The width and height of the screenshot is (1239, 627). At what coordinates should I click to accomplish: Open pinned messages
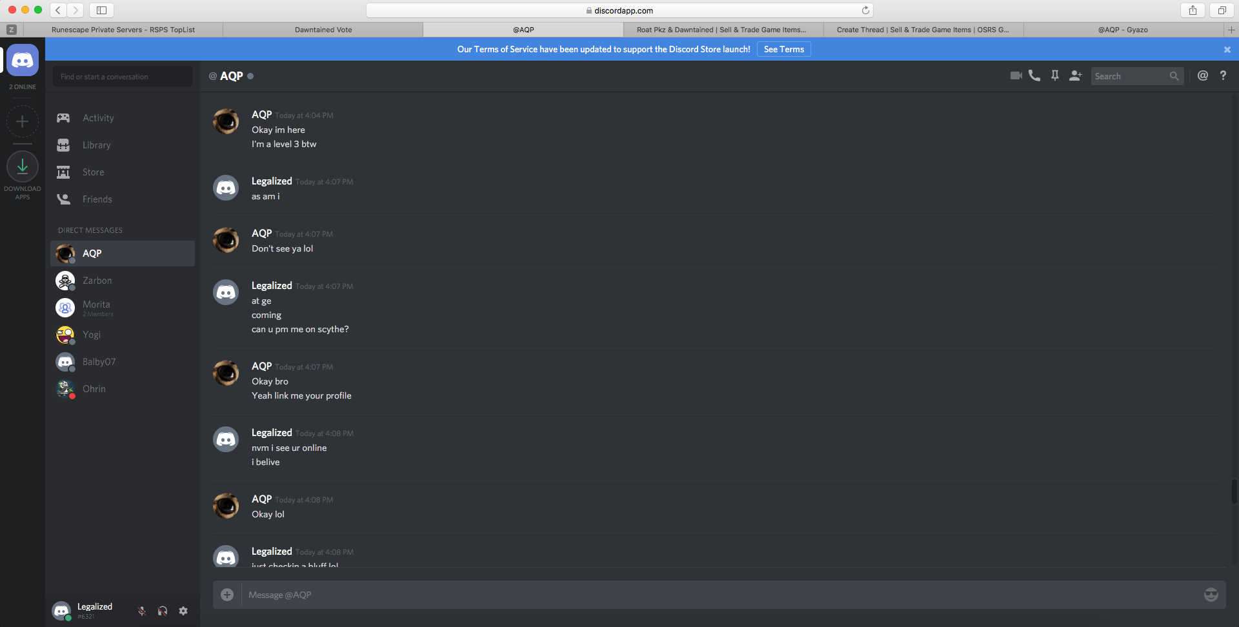click(1055, 75)
